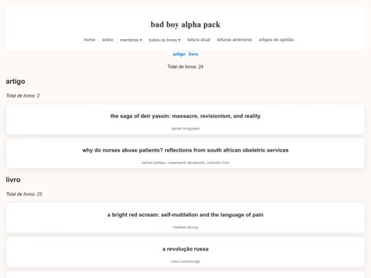Image resolution: width=371 pixels, height=278 pixels.
Task: Jump to the livro anchor link
Action: [x=193, y=54]
